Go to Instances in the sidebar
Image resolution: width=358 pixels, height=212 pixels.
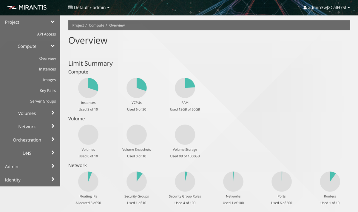pyautogui.click(x=47, y=69)
